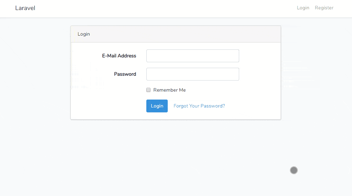Click the Laravel brand logo text
The image size is (352, 196).
point(25,8)
